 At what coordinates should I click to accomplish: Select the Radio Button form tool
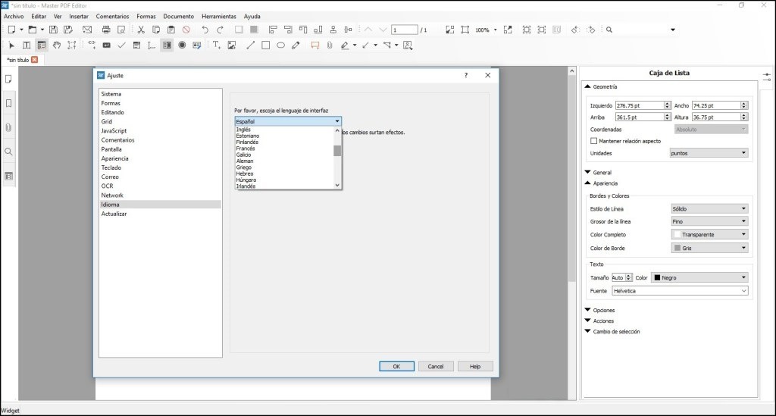pos(182,45)
